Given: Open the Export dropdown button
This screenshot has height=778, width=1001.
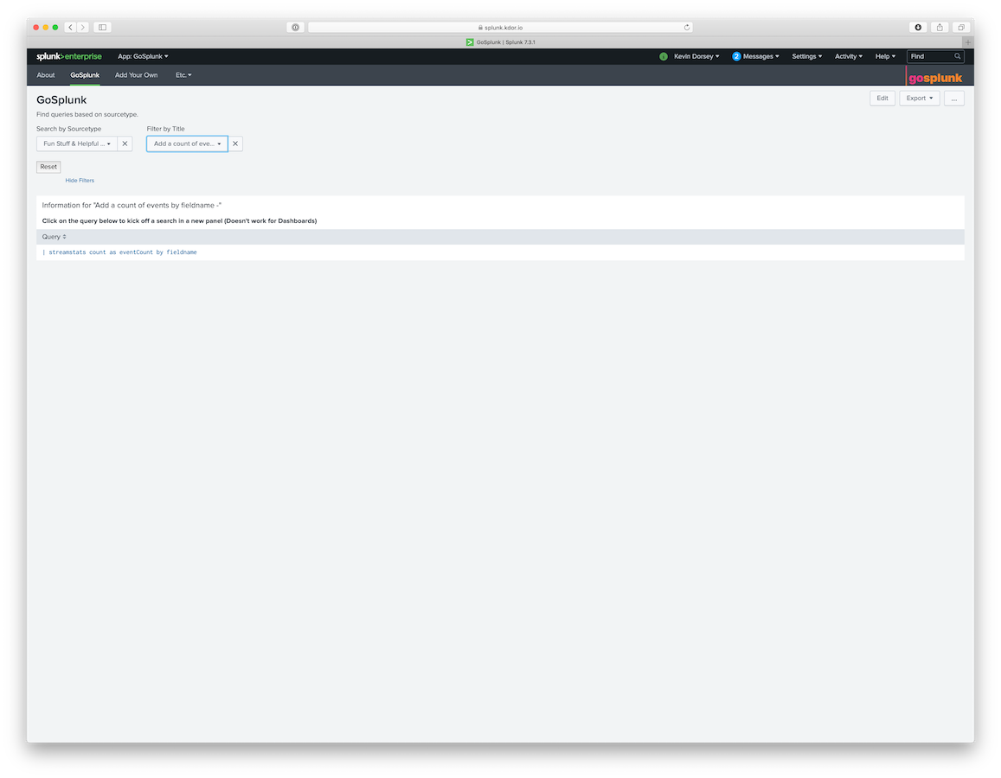Looking at the screenshot, I should (x=920, y=99).
